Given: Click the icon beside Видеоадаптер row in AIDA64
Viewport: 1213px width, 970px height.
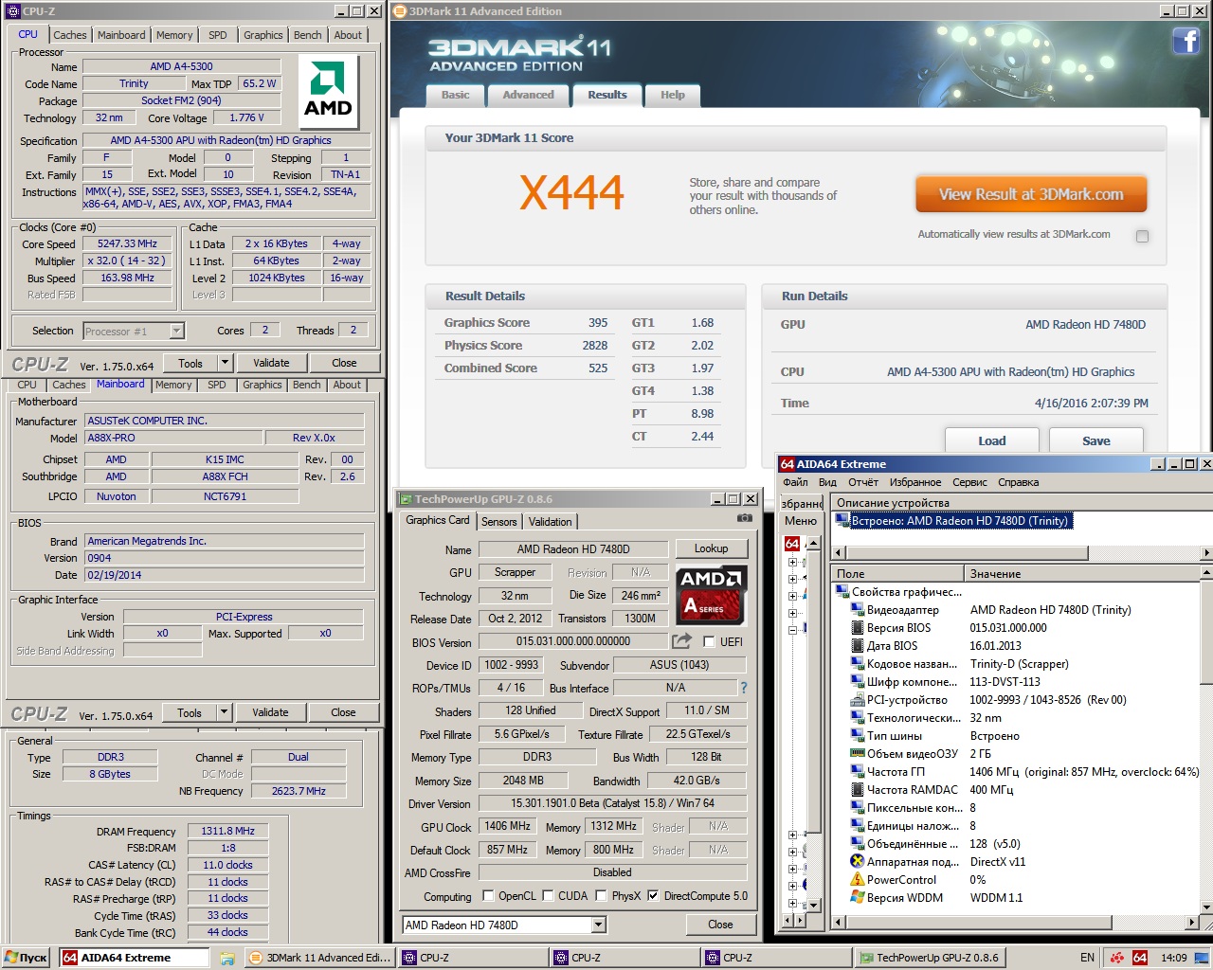Looking at the screenshot, I should pos(858,610).
